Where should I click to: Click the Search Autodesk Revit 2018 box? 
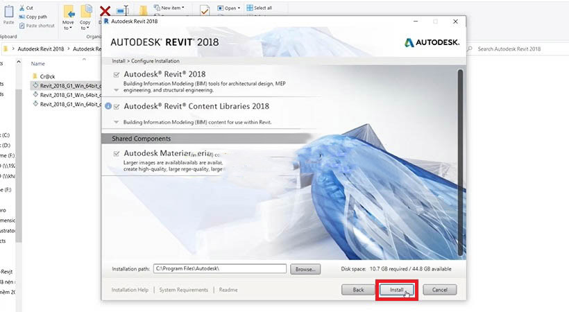pyautogui.click(x=509, y=49)
